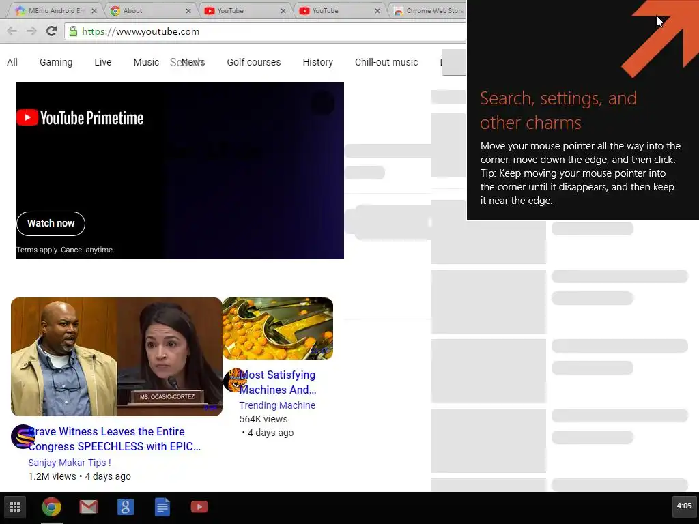Viewport: 699px width, 524px height.
Task: Open the YouTube shelf icon
Action: point(199,507)
